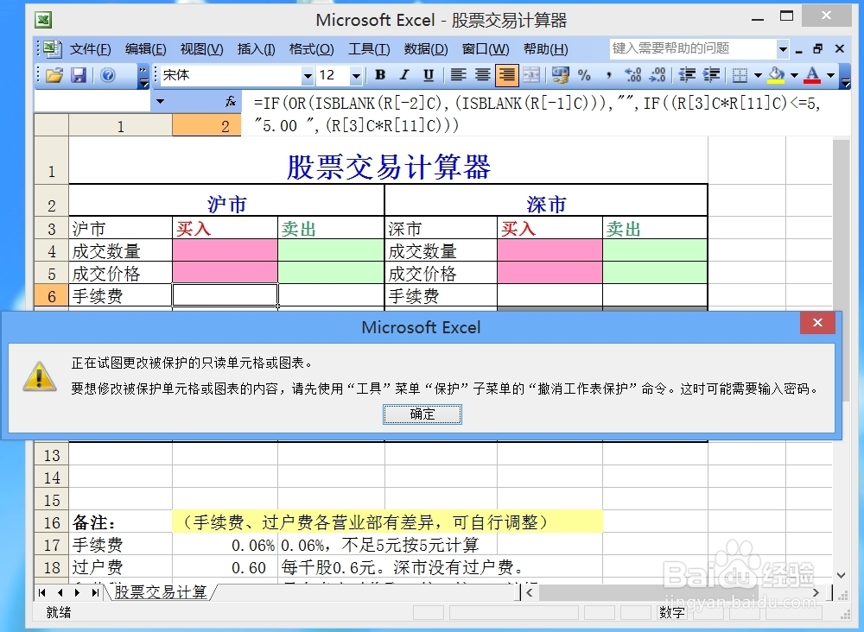The width and height of the screenshot is (864, 632).
Task: Go to next sheet tab arrow
Action: pyautogui.click(x=77, y=592)
